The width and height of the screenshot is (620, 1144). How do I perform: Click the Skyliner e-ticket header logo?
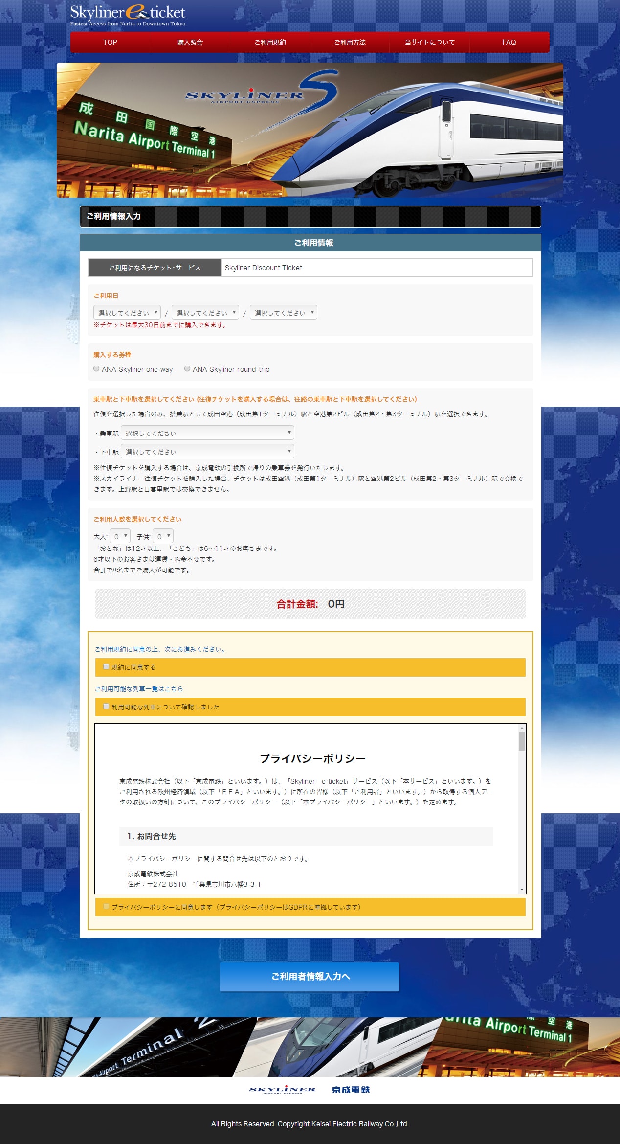(128, 15)
